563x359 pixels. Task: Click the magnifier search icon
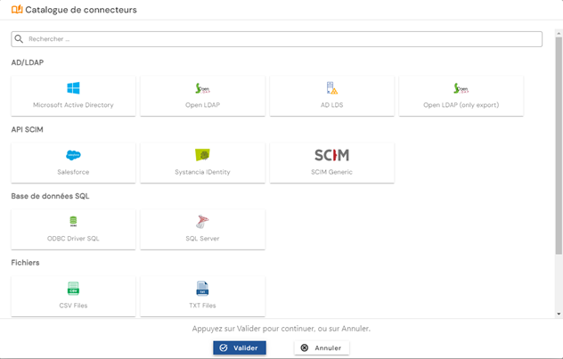click(19, 39)
